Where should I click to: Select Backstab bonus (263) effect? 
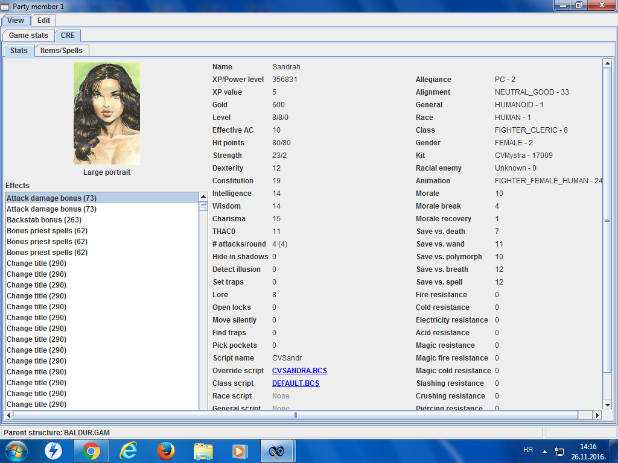(x=102, y=219)
